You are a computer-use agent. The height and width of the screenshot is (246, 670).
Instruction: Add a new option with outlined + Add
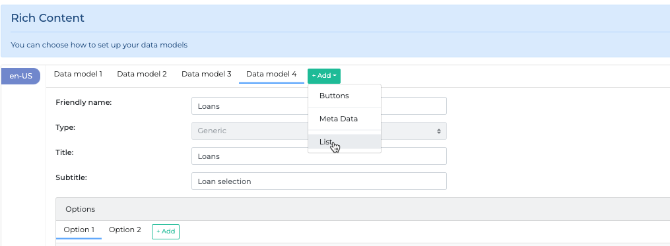(166, 231)
